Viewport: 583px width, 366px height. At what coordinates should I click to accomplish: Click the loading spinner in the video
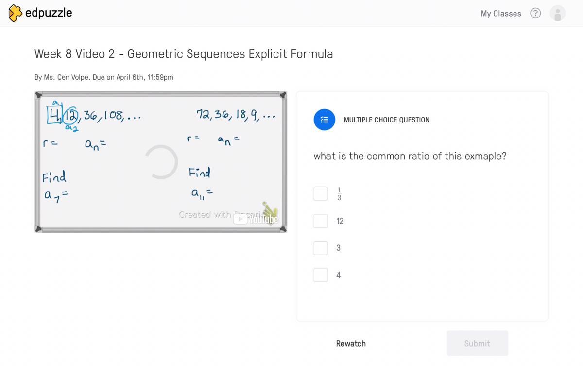[161, 162]
